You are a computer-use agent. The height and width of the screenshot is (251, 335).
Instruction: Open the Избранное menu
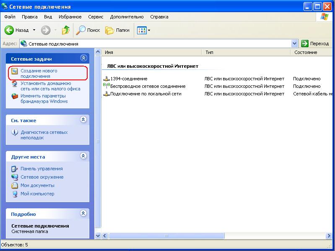(x=70, y=17)
